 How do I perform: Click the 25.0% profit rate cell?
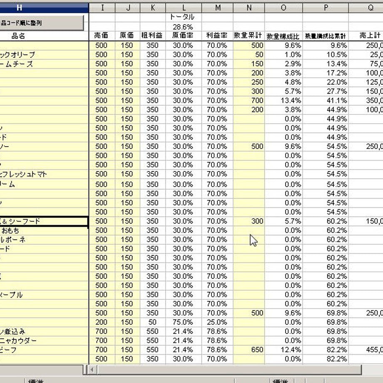tap(218, 322)
